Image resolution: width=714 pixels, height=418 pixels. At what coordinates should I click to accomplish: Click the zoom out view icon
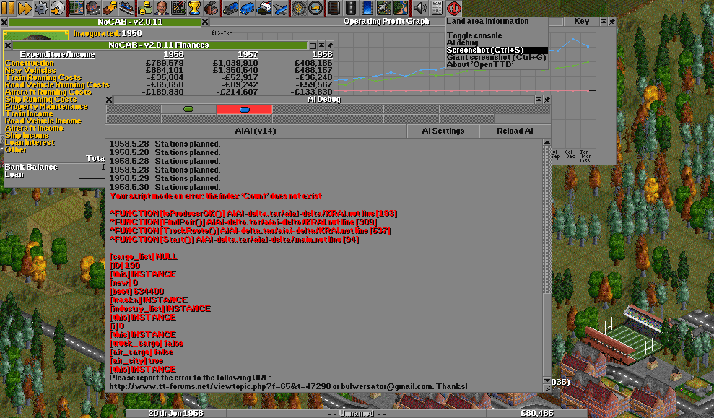[315, 8]
